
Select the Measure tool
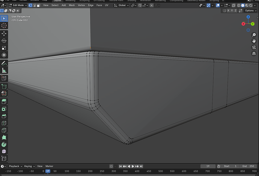click(x=4, y=71)
